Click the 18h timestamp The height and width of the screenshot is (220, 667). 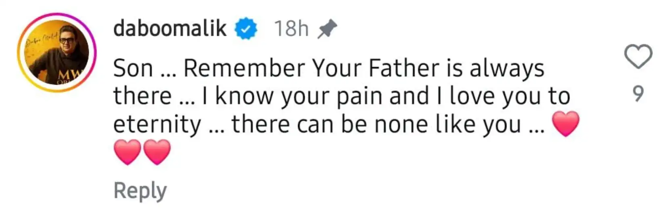coord(291,29)
